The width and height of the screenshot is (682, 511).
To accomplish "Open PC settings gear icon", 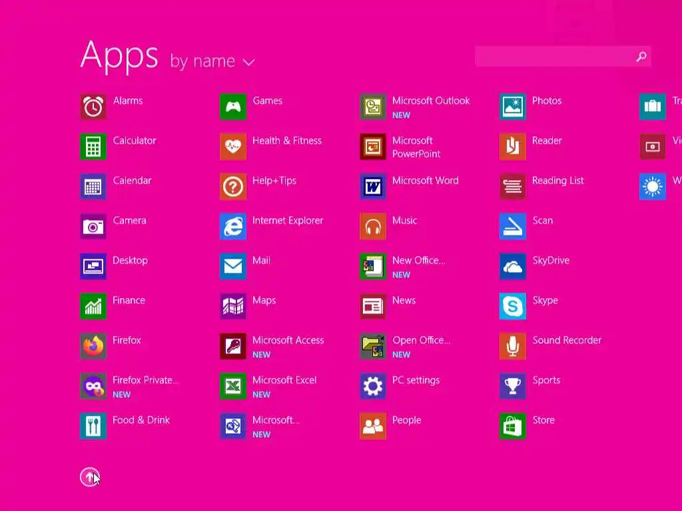I will click(x=373, y=387).
